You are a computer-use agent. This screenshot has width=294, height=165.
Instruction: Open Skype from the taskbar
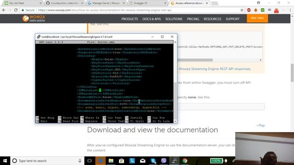click(153, 161)
